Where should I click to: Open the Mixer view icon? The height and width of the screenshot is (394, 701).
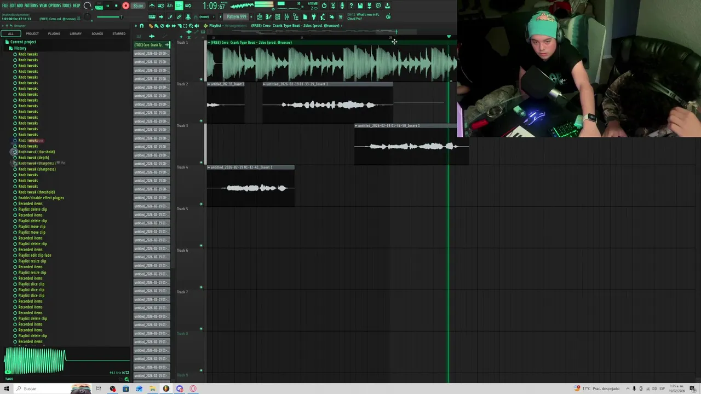point(286,17)
